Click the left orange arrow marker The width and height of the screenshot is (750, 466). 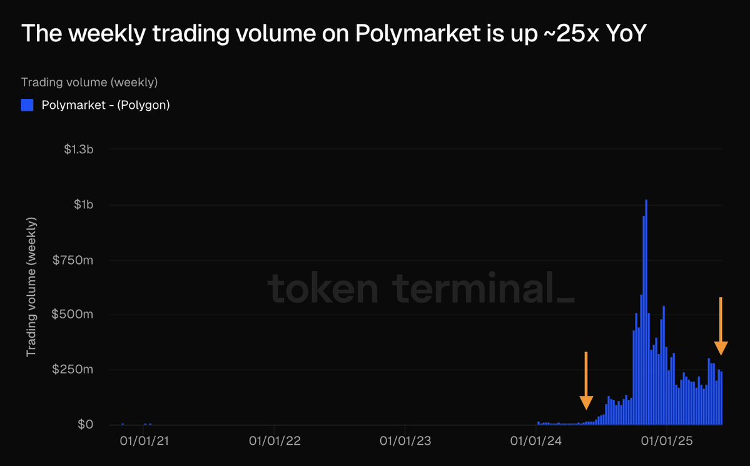[x=586, y=382]
